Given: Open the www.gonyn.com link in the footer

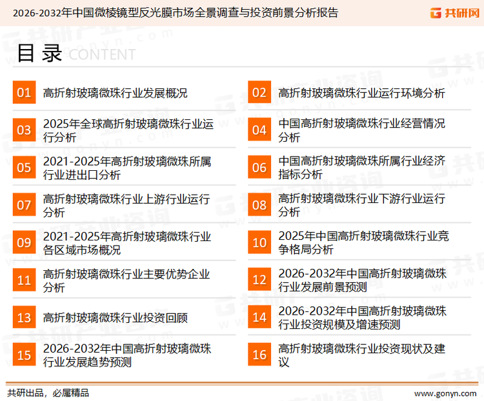Looking at the screenshot, I should click(x=445, y=394).
